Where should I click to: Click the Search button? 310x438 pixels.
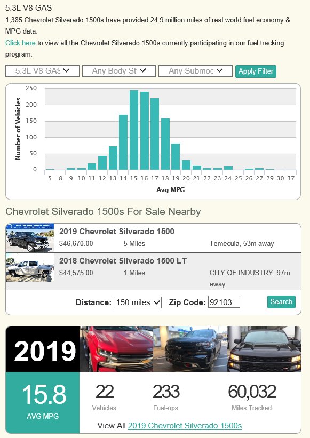281,301
